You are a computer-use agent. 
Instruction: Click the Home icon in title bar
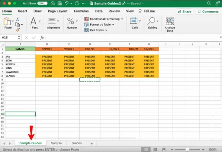(x=52, y=3)
